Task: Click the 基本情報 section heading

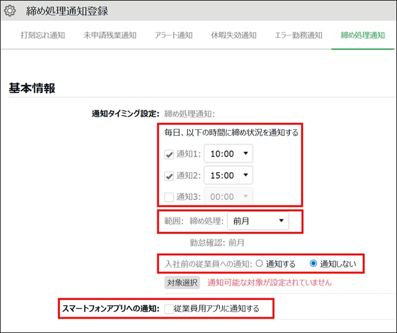Action: point(32,88)
